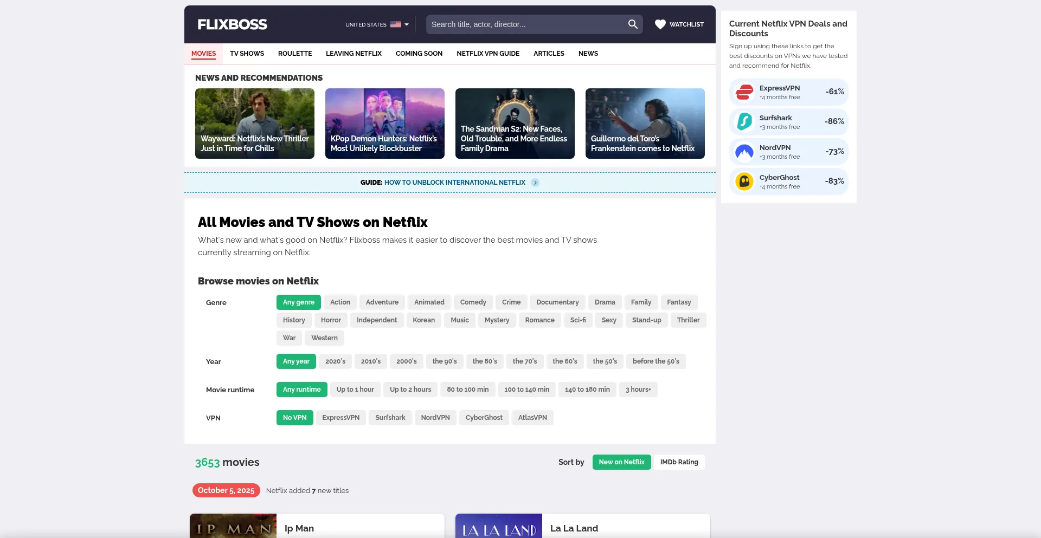Click the arrow icon beside the unblock guide
1041x538 pixels.
click(535, 183)
